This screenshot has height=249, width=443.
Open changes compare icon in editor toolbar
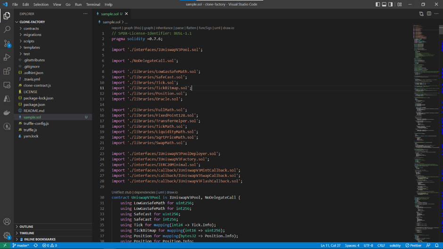coord(421,14)
